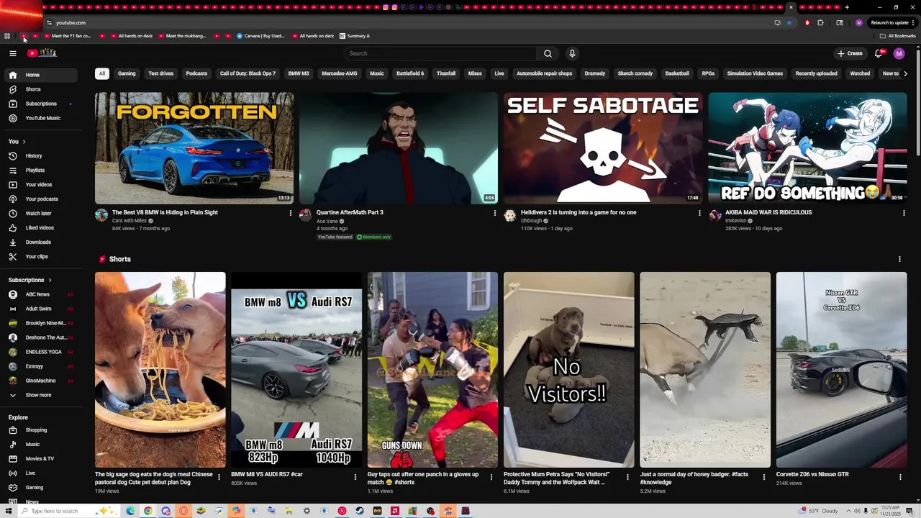Select Call of Duty: Black Ops 7 chip
Viewport: 921px width, 518px height.
tap(248, 73)
